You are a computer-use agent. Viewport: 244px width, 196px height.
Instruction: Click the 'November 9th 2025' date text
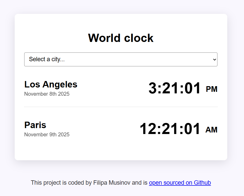pos(47,135)
